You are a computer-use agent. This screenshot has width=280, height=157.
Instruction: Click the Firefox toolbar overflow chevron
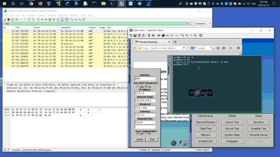231,48
